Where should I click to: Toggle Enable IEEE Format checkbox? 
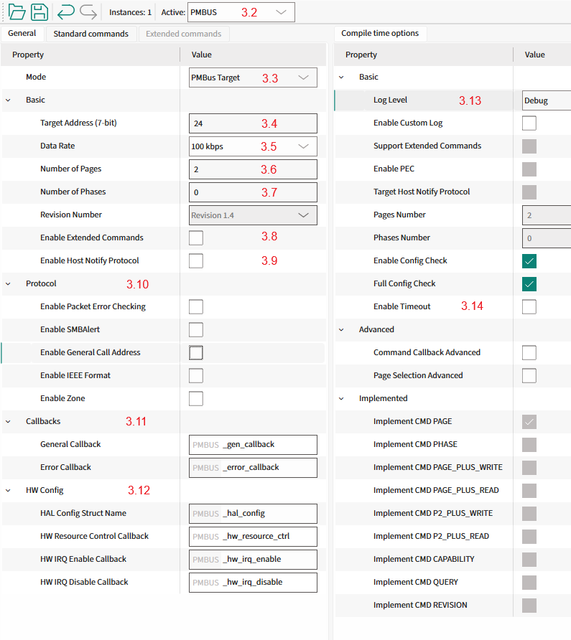click(196, 375)
